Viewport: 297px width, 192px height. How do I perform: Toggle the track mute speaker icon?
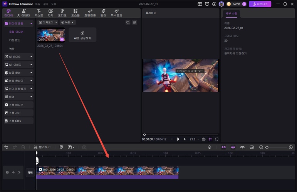(x=19, y=172)
